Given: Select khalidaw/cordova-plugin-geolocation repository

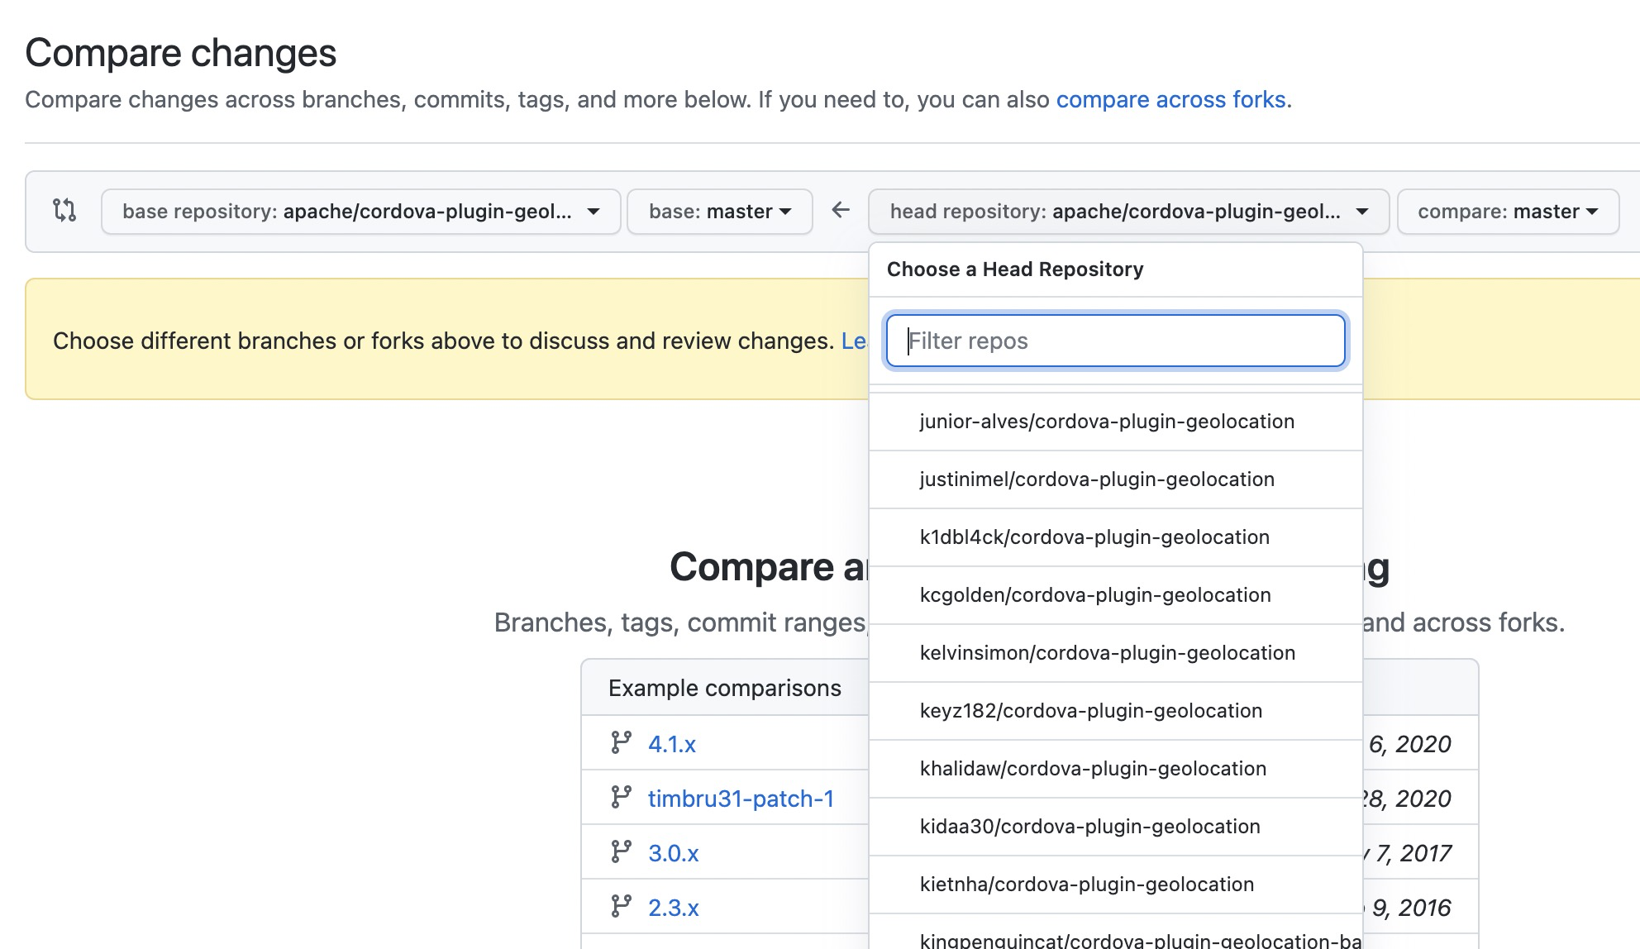Looking at the screenshot, I should click(1116, 769).
